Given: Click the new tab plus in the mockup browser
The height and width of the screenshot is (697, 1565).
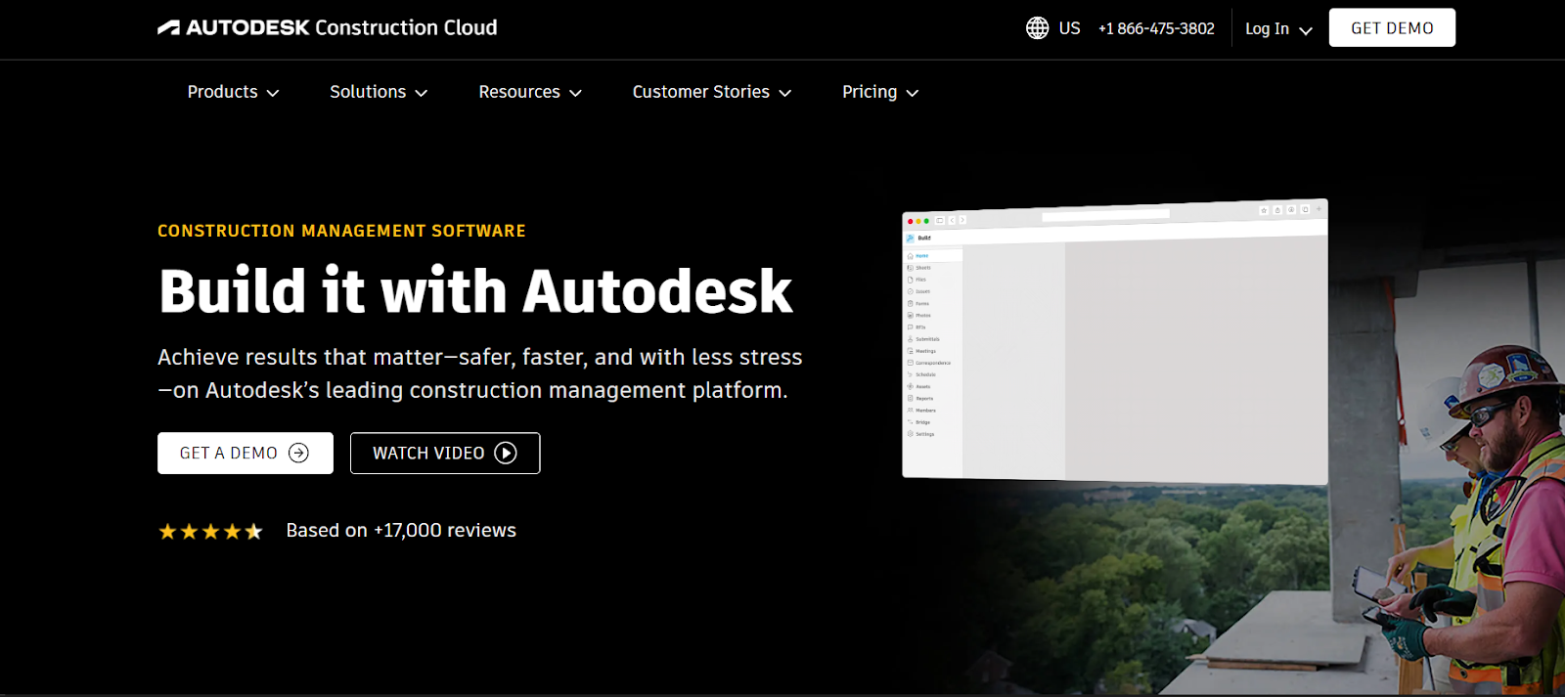Looking at the screenshot, I should pos(1319,208).
